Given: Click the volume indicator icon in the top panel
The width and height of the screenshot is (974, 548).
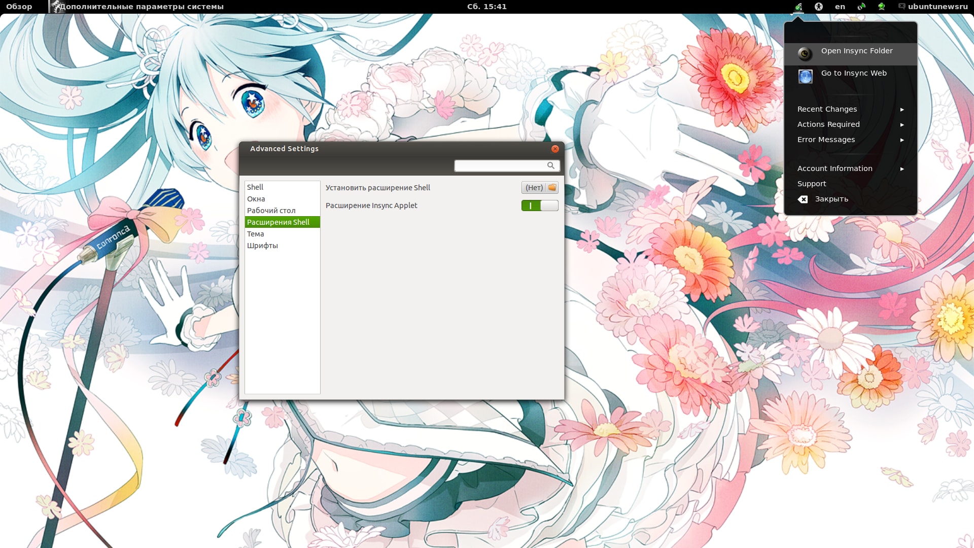Looking at the screenshot, I should [x=861, y=7].
